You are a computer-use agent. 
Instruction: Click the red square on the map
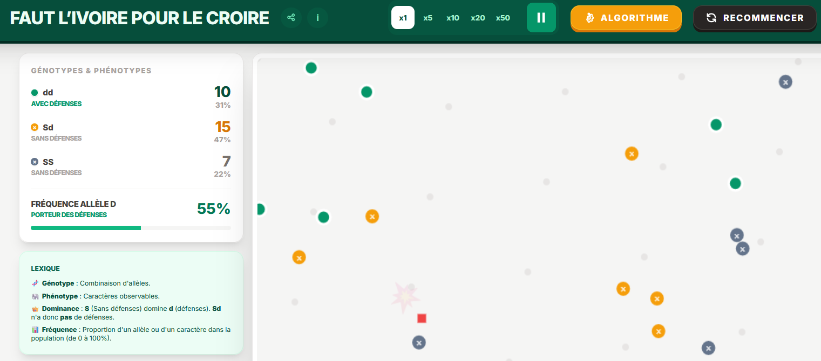tap(422, 318)
